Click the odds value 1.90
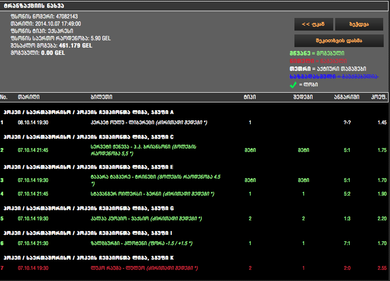This screenshot has height=281, width=390. [382, 194]
